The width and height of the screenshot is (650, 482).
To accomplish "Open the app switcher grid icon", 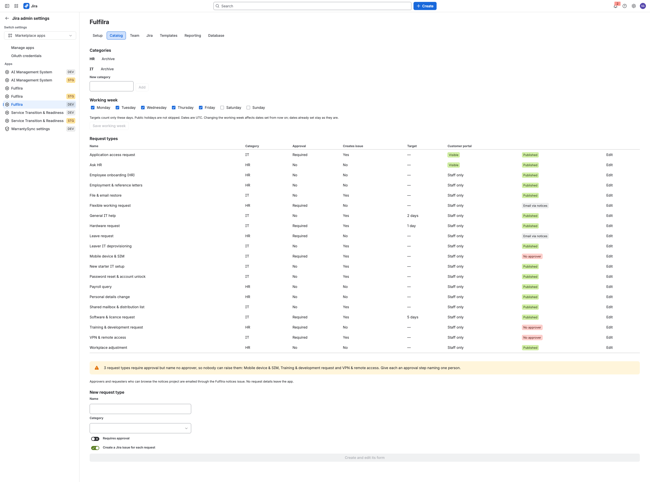I will point(16,6).
